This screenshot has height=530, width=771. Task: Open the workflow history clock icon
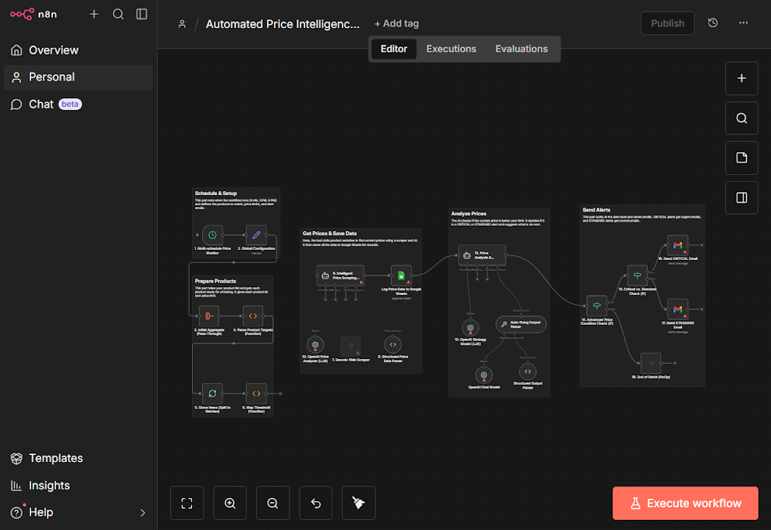[x=712, y=23]
